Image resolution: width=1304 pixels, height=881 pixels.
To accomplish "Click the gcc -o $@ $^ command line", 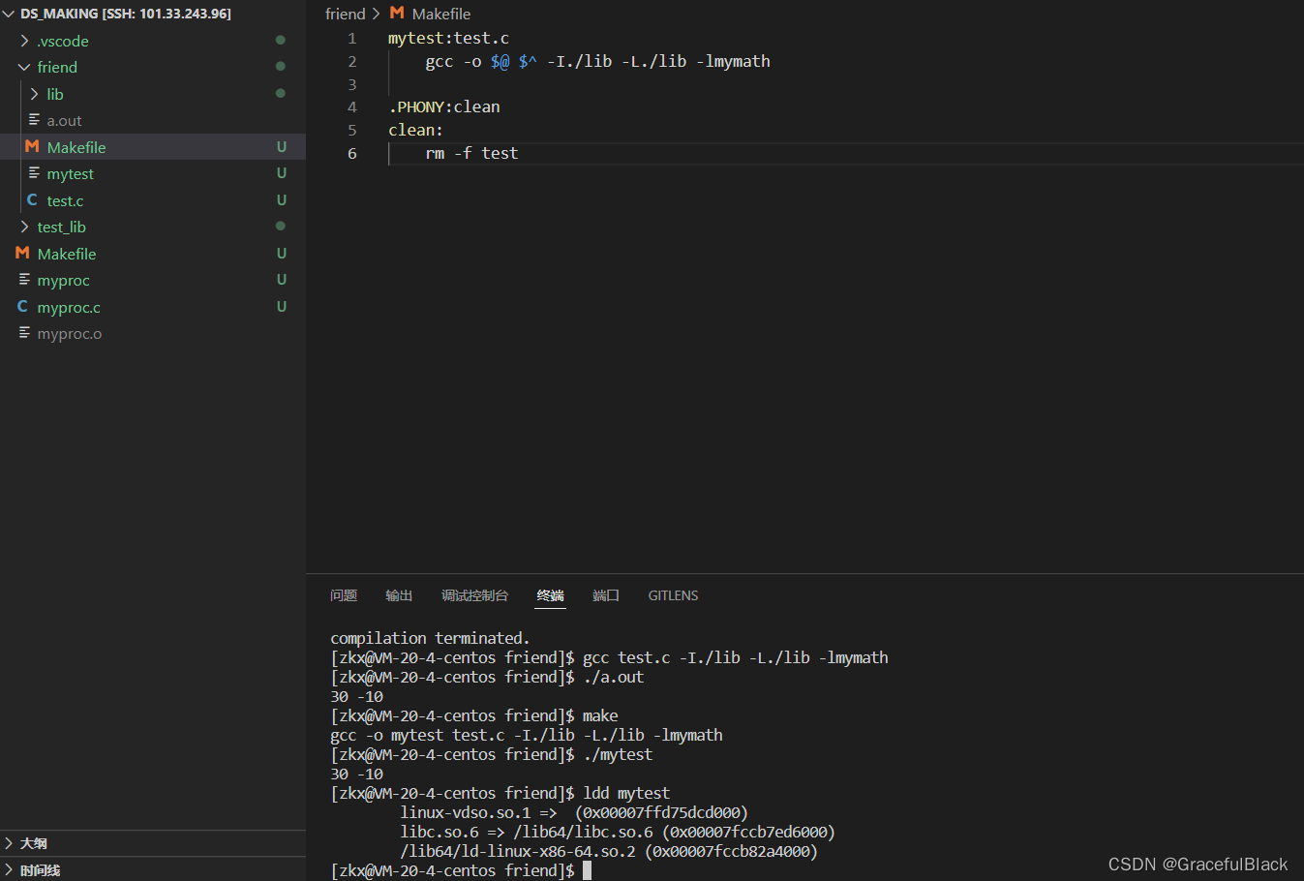I will [x=597, y=61].
